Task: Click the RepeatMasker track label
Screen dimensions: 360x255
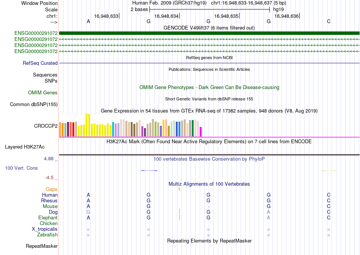Action: coord(42,246)
